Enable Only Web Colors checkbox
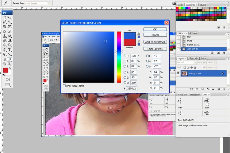Screen dimensions: 230x153 [x=64, y=86]
